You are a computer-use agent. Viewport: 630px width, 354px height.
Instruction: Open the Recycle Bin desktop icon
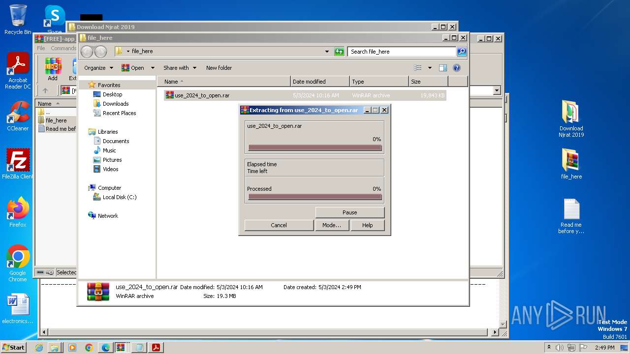(x=18, y=20)
